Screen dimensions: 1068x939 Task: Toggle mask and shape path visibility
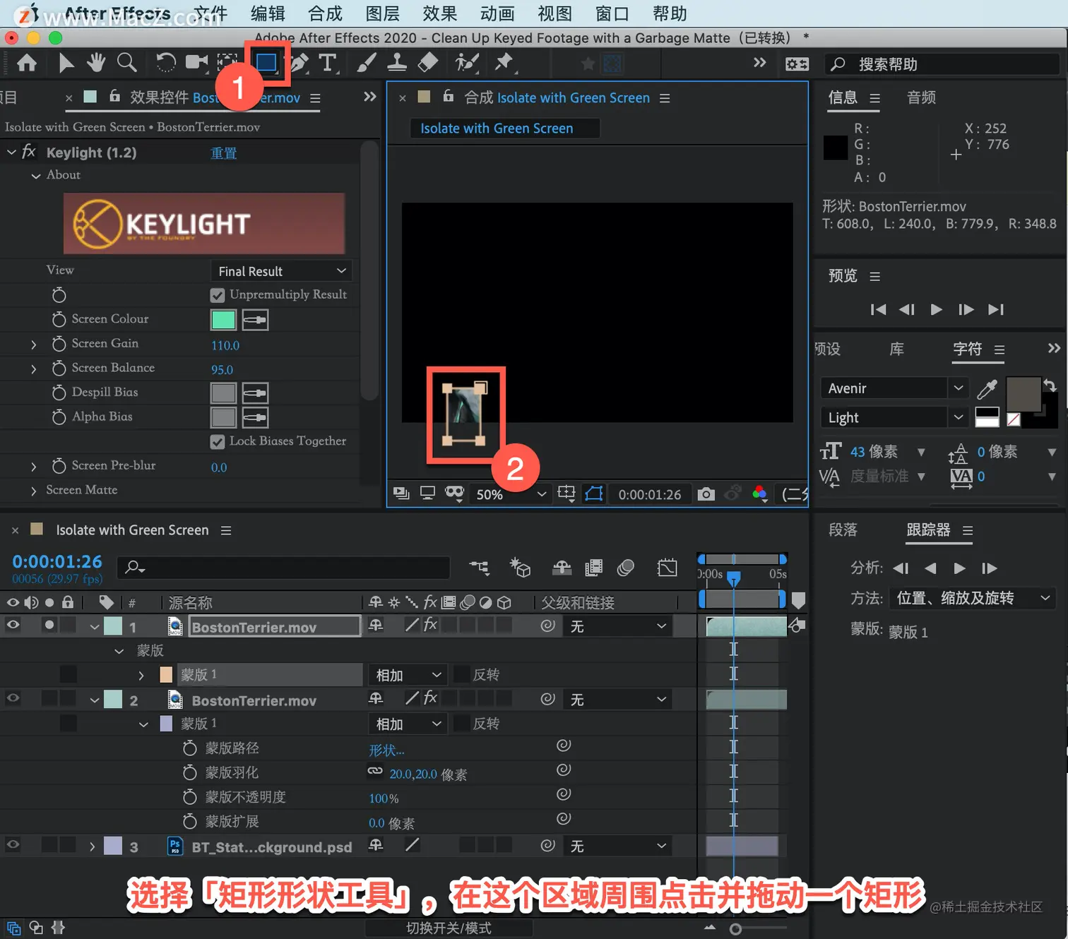(594, 494)
